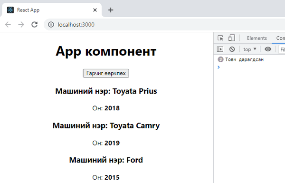Click the 'Он: 2019' line
This screenshot has width=285, height=183.
click(x=106, y=143)
